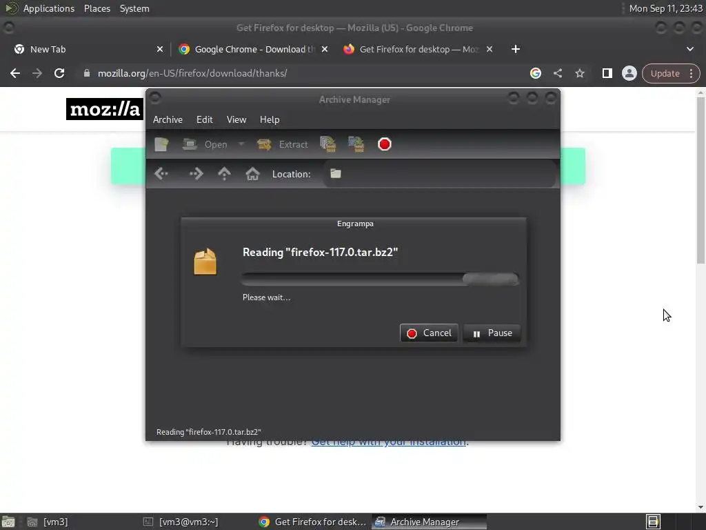Image resolution: width=706 pixels, height=530 pixels.
Task: Open a new Chrome tab with plus
Action: [516, 49]
